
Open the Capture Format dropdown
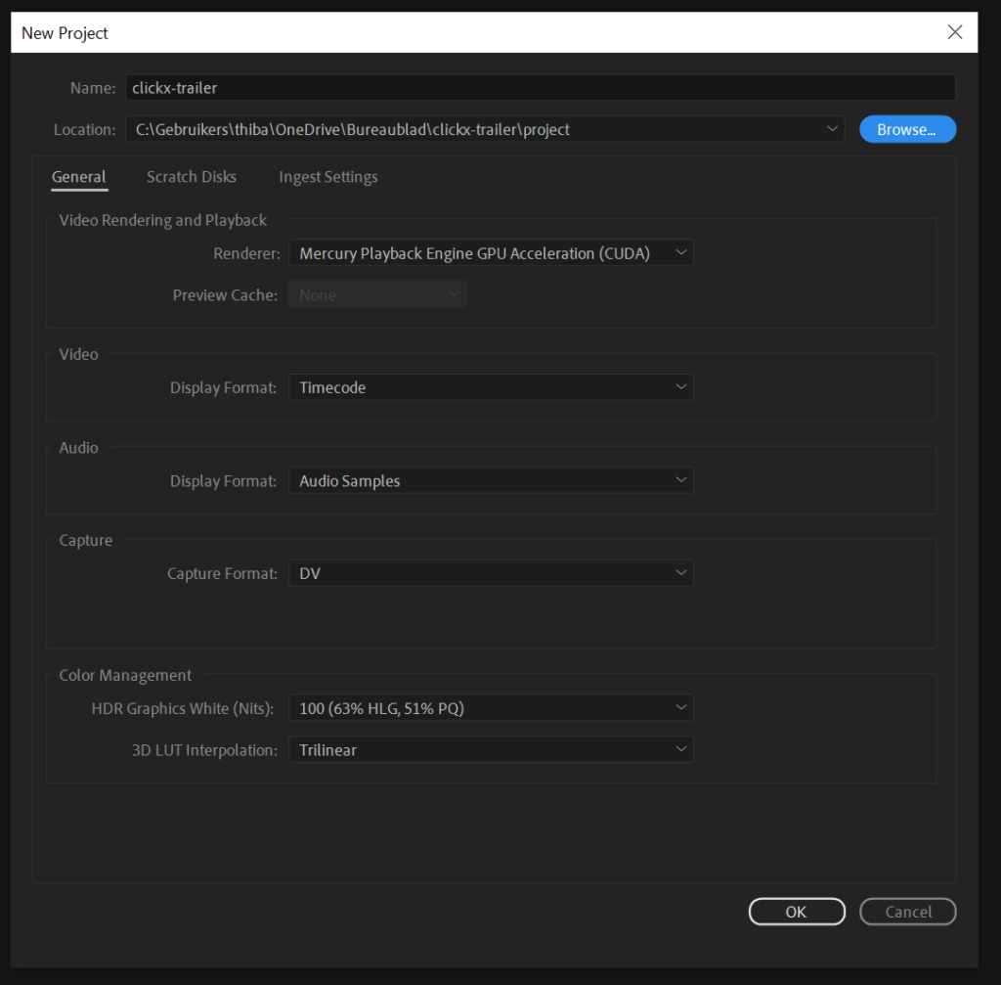coord(491,573)
